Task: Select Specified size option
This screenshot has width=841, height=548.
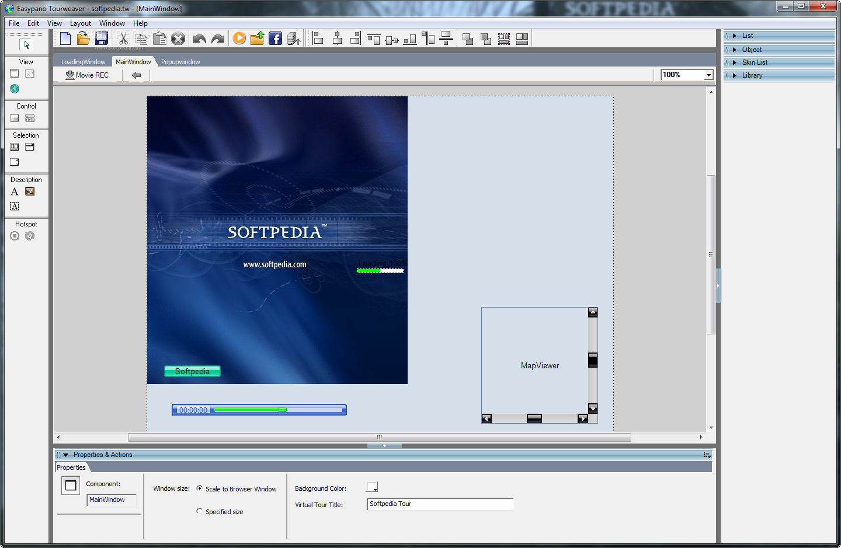Action: (x=200, y=511)
